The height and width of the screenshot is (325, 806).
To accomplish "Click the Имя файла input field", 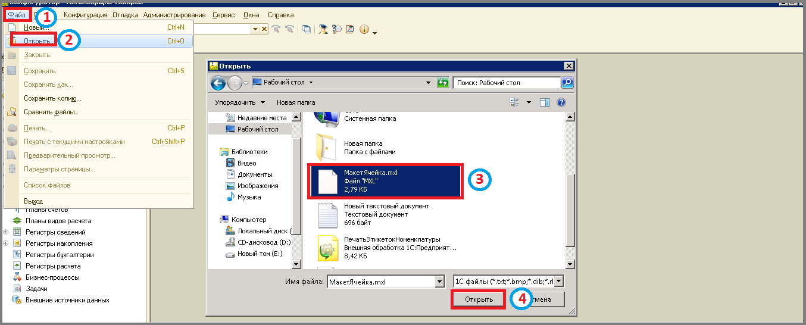I will point(381,282).
